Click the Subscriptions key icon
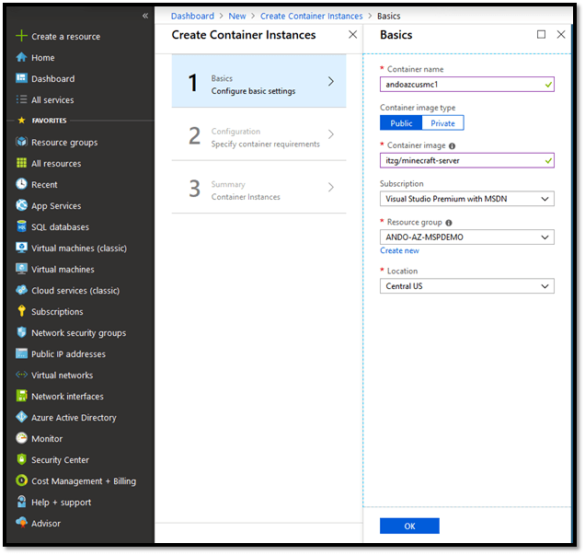The height and width of the screenshot is (555, 585). click(x=21, y=311)
